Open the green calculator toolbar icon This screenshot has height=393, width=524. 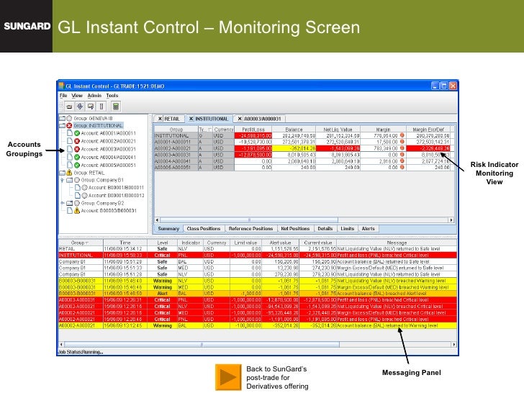coord(116,107)
